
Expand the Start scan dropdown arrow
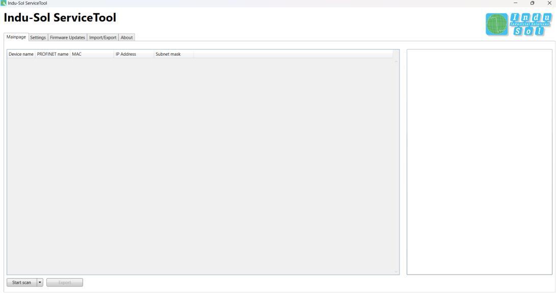40,282
